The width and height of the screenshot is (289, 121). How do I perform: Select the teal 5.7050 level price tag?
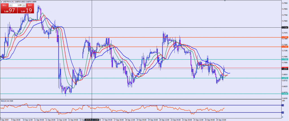[285, 59]
